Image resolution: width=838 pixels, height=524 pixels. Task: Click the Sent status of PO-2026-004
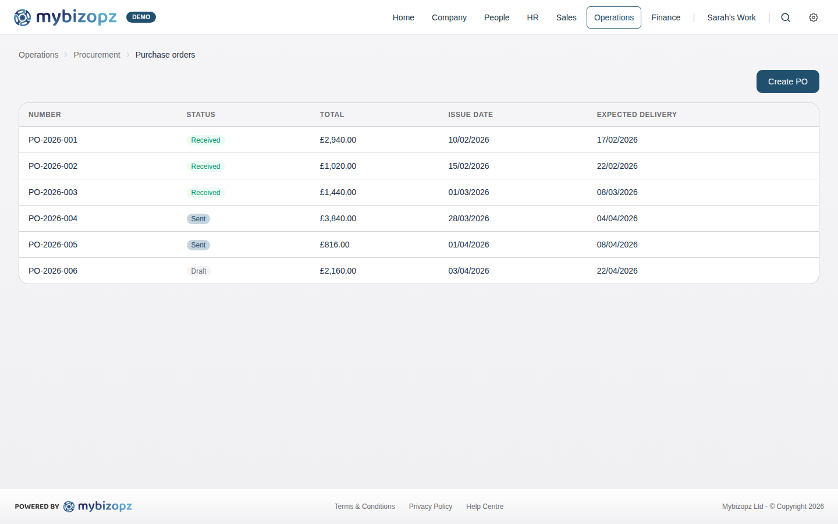click(198, 219)
